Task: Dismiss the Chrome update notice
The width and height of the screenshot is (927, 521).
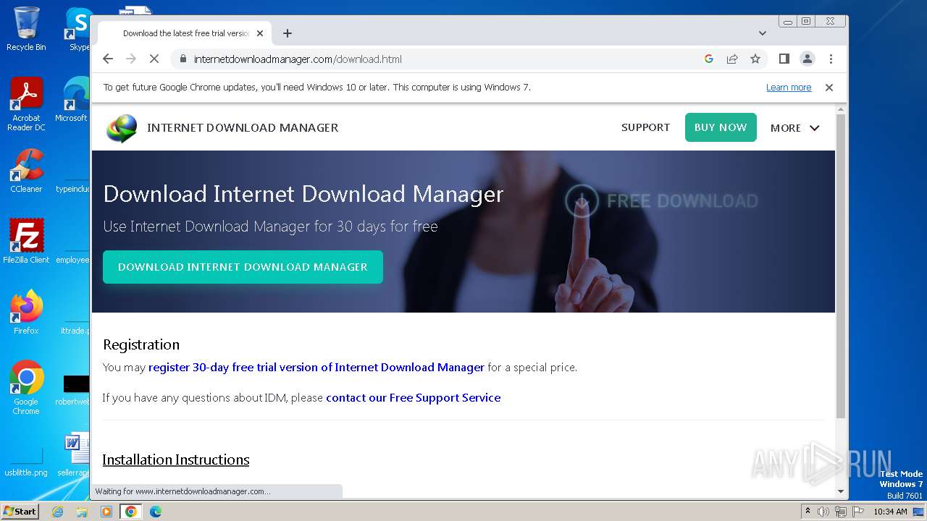Action: pyautogui.click(x=829, y=88)
